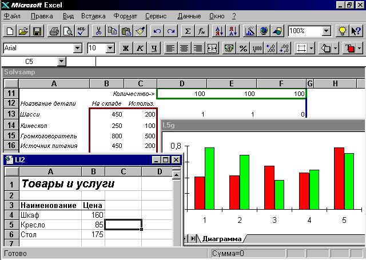
Task: Center text in cell
Action: coord(184,48)
